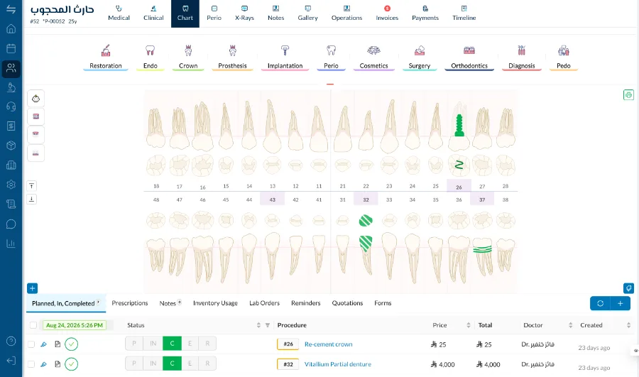Open the inventory box icon in sidebar
The width and height of the screenshot is (639, 377).
coord(11,146)
